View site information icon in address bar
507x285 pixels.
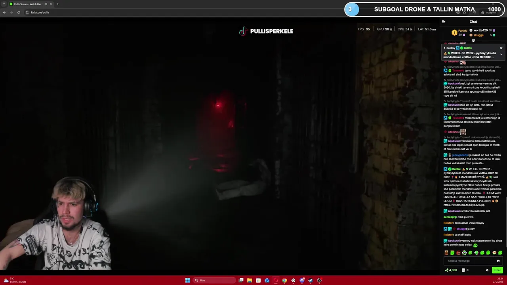[x=27, y=12]
